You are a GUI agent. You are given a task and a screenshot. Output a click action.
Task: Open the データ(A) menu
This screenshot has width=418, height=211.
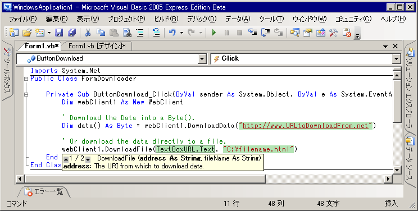click(x=238, y=19)
